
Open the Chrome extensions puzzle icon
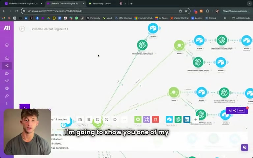(208, 11)
